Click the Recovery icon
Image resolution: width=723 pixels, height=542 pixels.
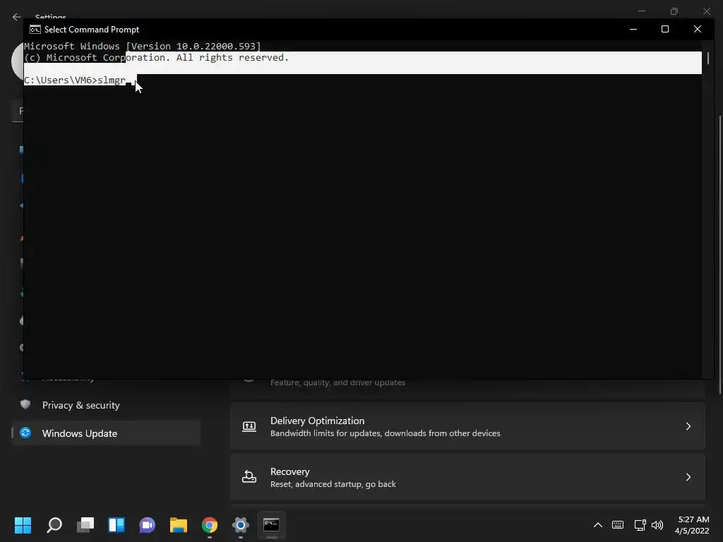249,476
